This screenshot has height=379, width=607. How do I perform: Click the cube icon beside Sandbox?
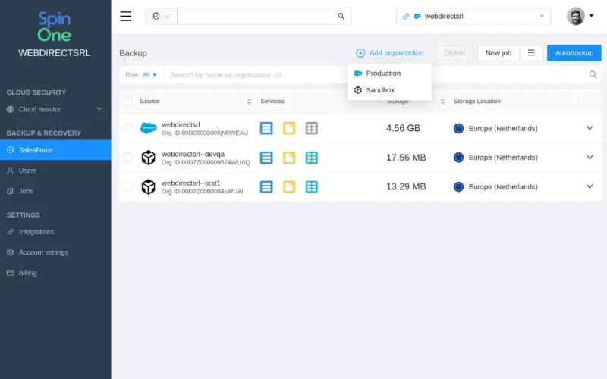[357, 90]
